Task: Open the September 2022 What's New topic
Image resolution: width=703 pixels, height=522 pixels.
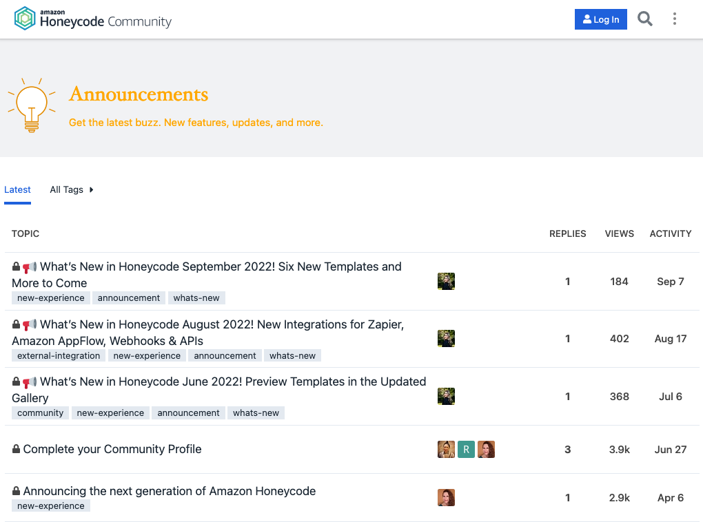Action: (207, 275)
